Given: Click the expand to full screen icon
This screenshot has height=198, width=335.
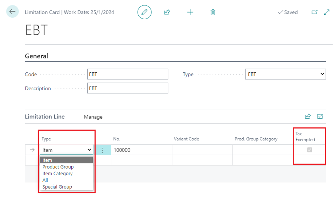Looking at the screenshot, I should point(327,12).
